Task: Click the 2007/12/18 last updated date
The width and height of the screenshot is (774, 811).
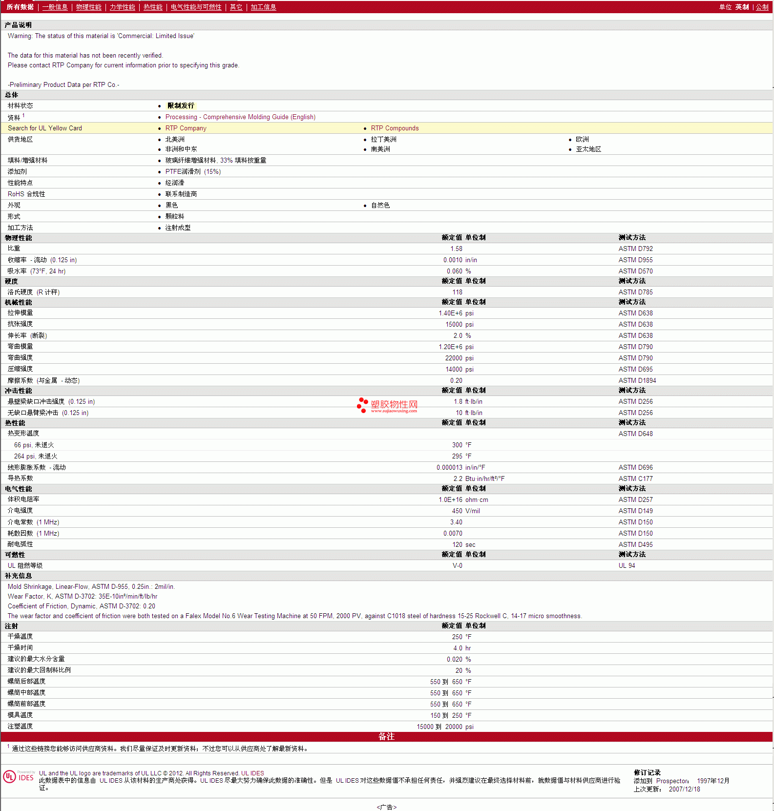Action: 684,789
